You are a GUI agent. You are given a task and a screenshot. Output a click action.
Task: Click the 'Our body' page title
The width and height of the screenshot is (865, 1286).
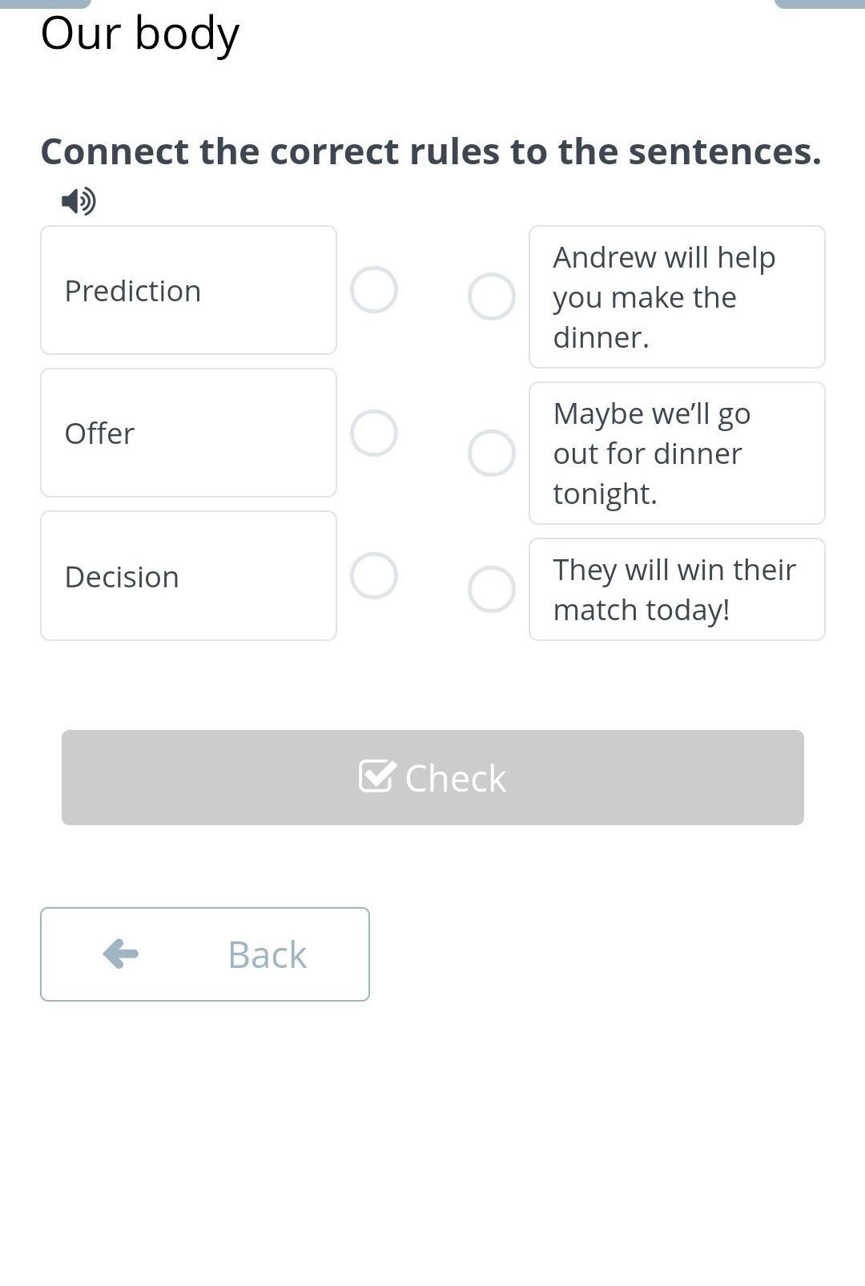click(140, 34)
